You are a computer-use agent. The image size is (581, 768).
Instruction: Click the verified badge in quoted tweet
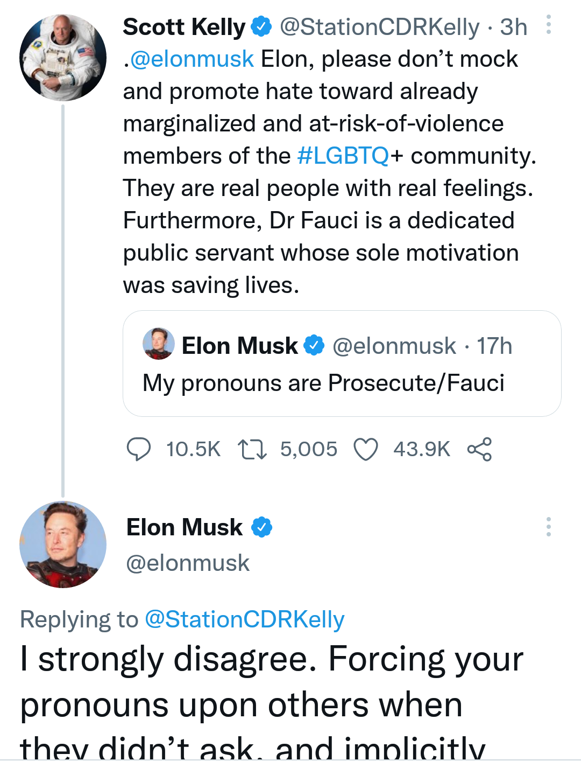[314, 345]
